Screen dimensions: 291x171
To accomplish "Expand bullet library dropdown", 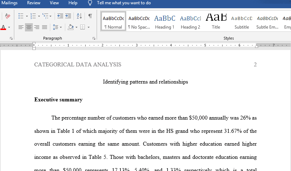I will tap(27, 16).
